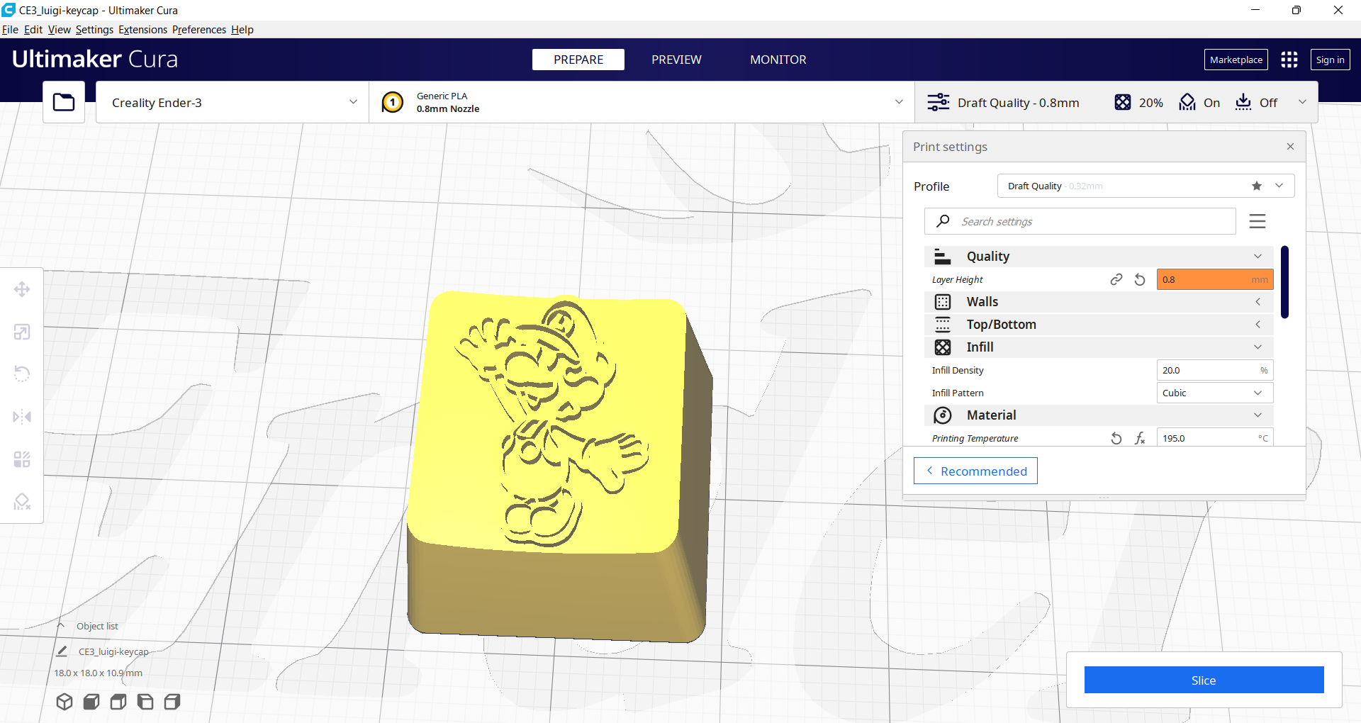The width and height of the screenshot is (1361, 723).
Task: Click the Infill Density value field
Action: tap(1214, 370)
